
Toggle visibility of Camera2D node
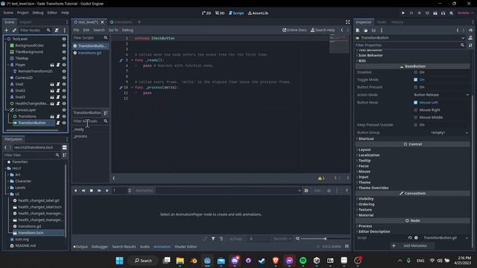point(64,77)
